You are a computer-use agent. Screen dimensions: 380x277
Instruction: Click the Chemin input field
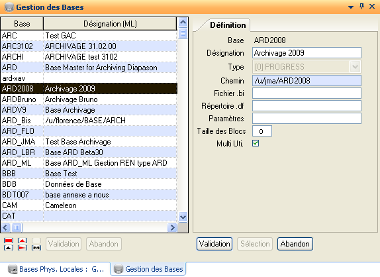307,81
